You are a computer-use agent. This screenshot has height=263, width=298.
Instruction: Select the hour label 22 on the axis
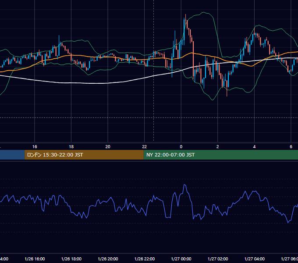145,146
